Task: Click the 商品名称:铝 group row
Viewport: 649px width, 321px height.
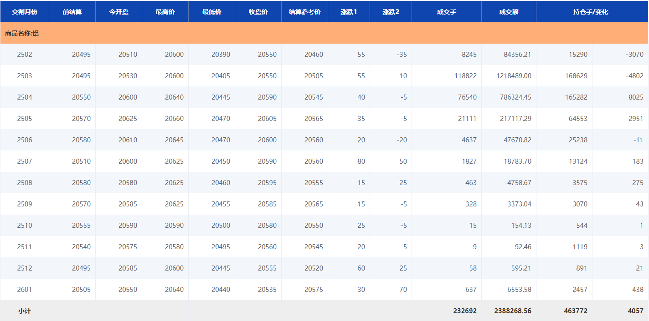Action: pyautogui.click(x=22, y=33)
